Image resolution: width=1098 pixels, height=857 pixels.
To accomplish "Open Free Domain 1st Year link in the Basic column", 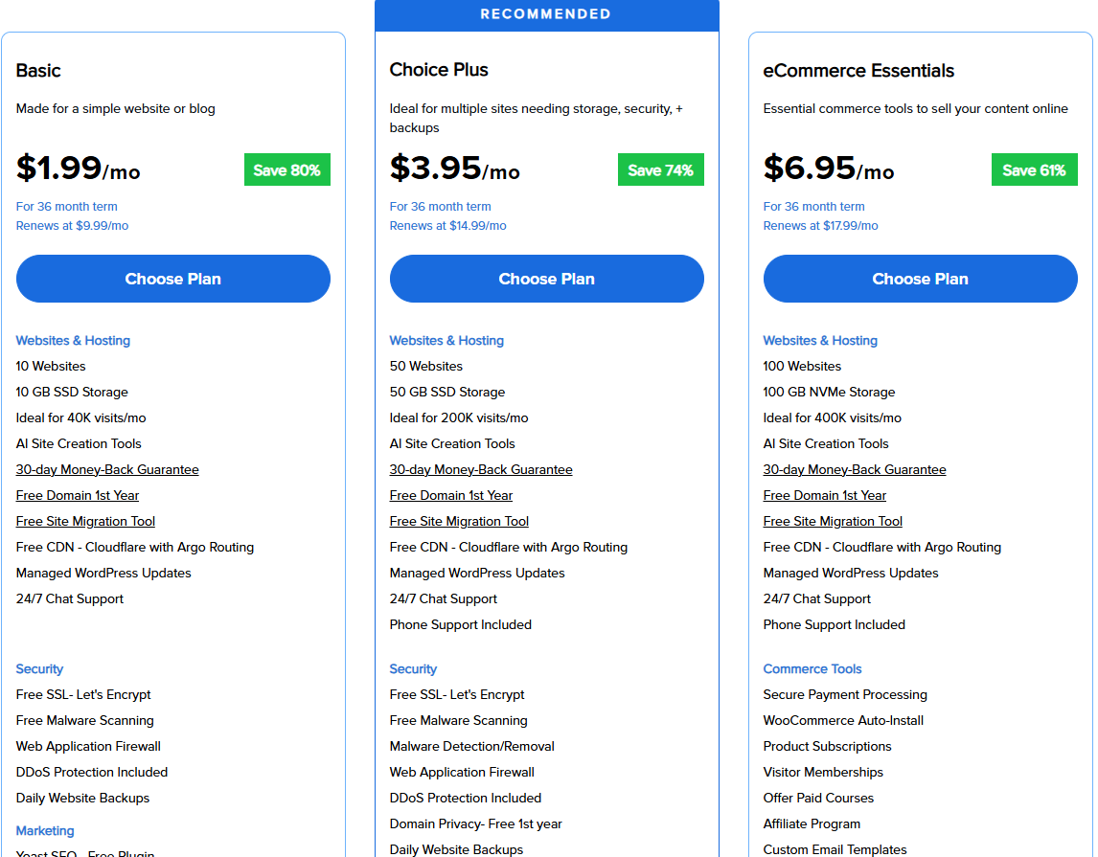I will click(77, 495).
